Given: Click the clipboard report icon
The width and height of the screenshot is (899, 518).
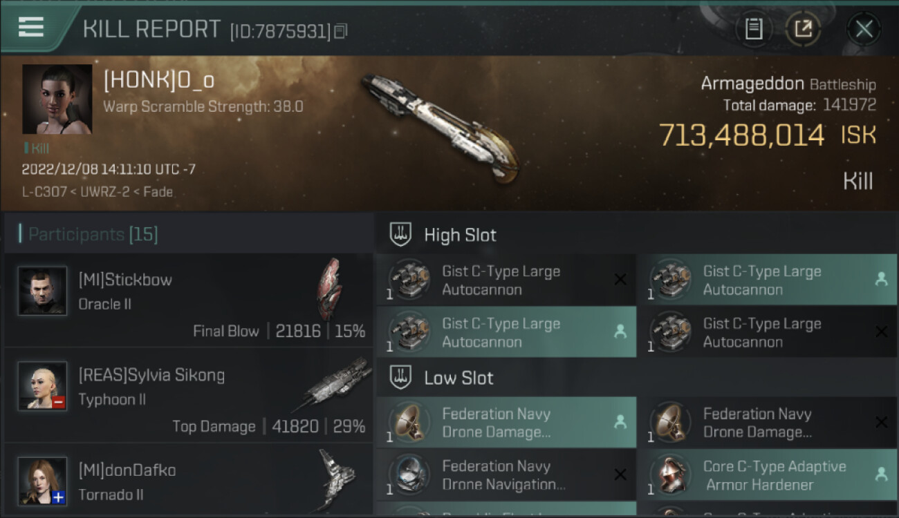Looking at the screenshot, I should pyautogui.click(x=754, y=29).
